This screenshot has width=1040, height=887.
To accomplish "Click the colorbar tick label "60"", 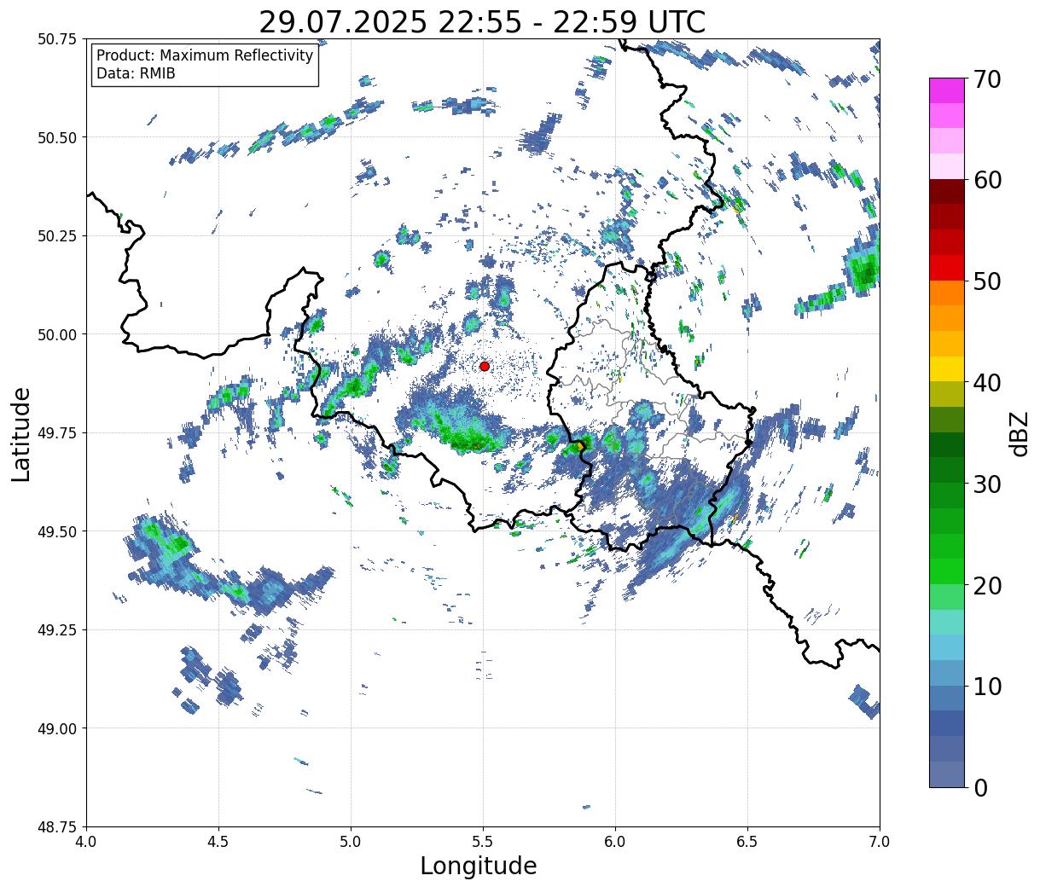I will [x=988, y=180].
